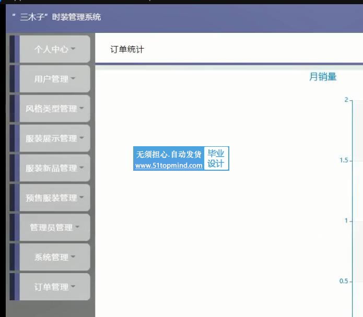Viewport: 363px width, 317px height.
Task: Click the 订单统计 tab header
Action: (127, 50)
